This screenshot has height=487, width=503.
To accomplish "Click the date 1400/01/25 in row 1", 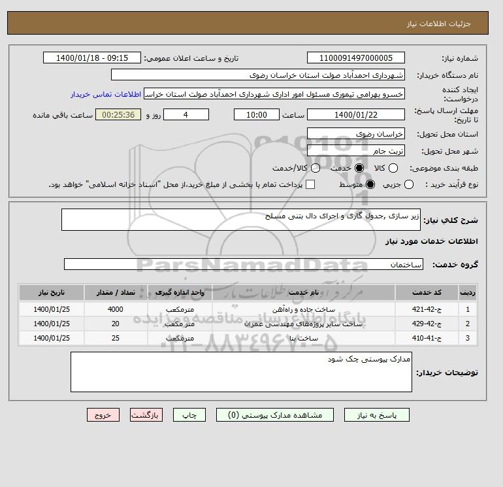I will 52,309.
